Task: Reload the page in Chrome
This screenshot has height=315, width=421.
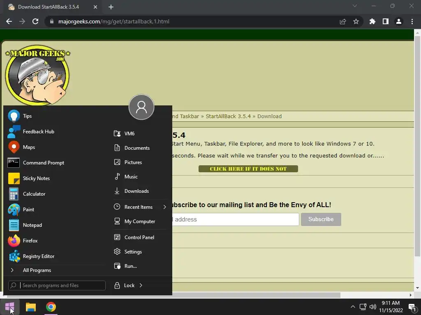Action: 35,21
